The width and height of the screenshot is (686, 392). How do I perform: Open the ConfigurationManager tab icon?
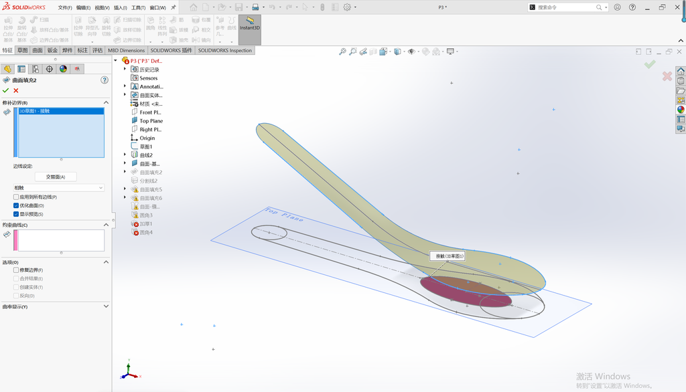[36, 69]
